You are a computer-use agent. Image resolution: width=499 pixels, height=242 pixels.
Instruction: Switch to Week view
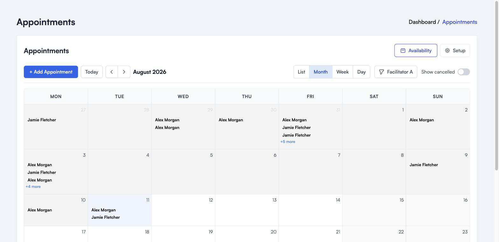342,72
